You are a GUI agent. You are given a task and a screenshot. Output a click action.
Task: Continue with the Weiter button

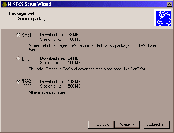(x=127, y=124)
